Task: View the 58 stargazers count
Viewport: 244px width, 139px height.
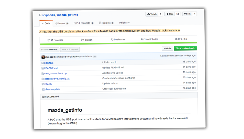Action: coord(178,14)
